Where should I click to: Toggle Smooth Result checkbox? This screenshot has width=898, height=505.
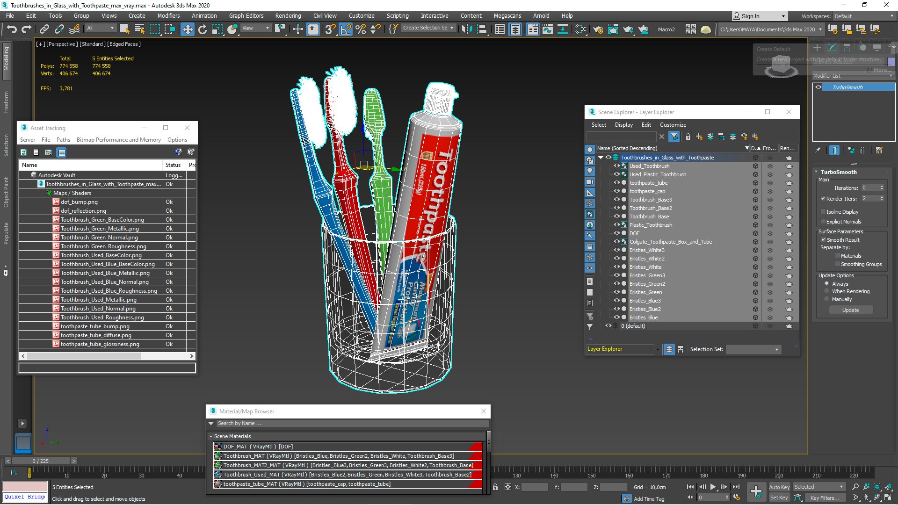(x=824, y=240)
